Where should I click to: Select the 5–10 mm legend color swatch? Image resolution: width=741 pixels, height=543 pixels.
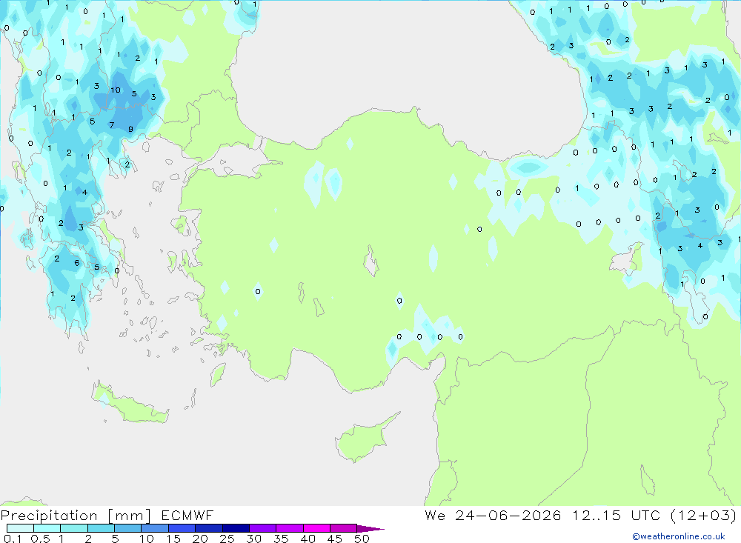point(128,528)
